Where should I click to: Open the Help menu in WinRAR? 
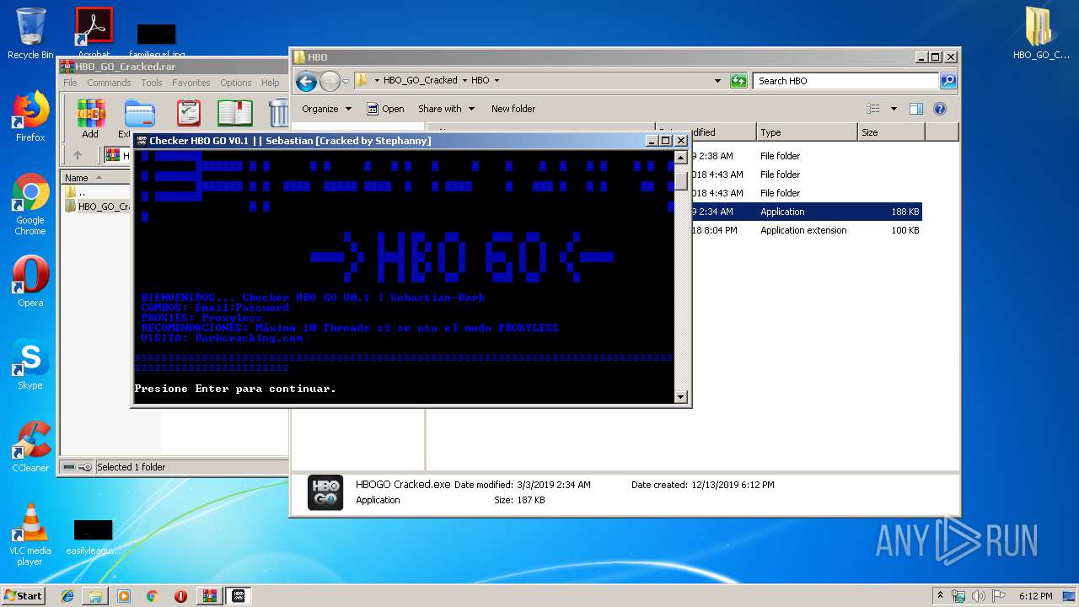tap(270, 83)
